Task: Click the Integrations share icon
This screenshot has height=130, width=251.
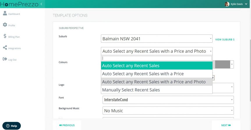Action: [5, 48]
